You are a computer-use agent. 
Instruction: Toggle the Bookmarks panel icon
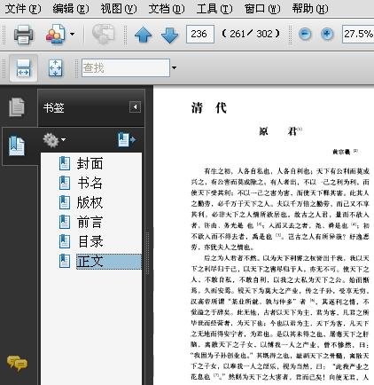(x=17, y=145)
